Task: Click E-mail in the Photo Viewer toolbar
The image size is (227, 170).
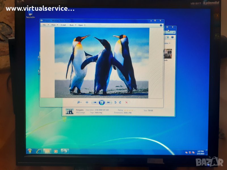Action: (x=63, y=25)
